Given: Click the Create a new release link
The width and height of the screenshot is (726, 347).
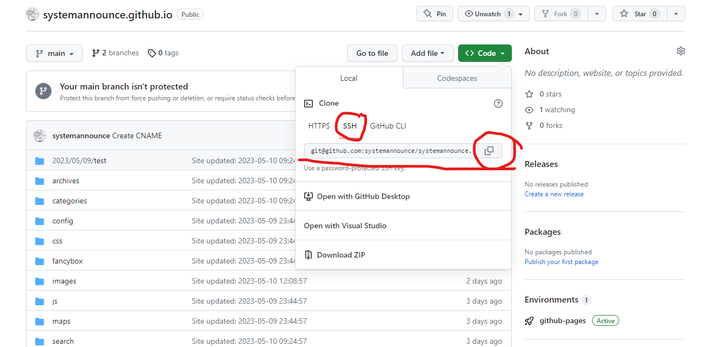Looking at the screenshot, I should 554,194.
